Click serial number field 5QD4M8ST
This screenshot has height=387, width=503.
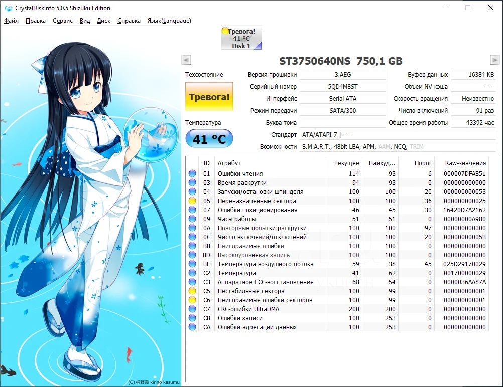(342, 87)
